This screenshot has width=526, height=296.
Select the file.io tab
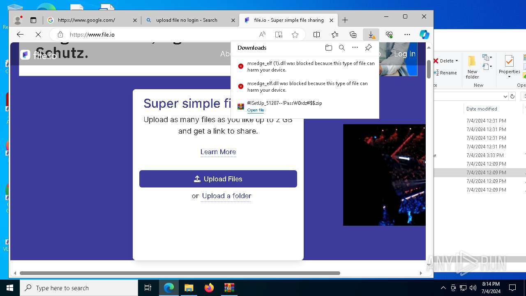(x=288, y=20)
